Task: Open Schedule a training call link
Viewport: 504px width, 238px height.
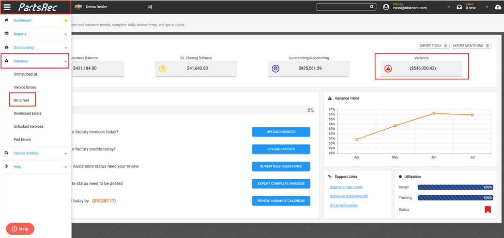Action: 349,196
